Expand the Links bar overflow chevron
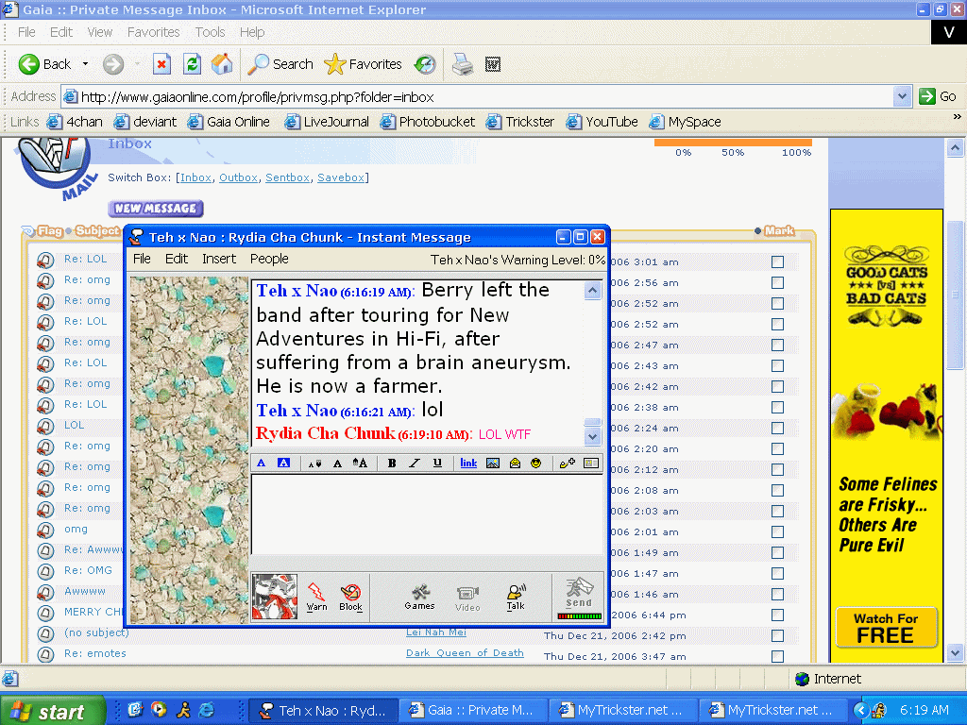The image size is (967, 725). click(958, 116)
